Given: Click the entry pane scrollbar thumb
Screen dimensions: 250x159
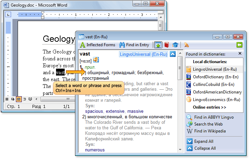Looking at the screenshot, I should tap(180, 68).
